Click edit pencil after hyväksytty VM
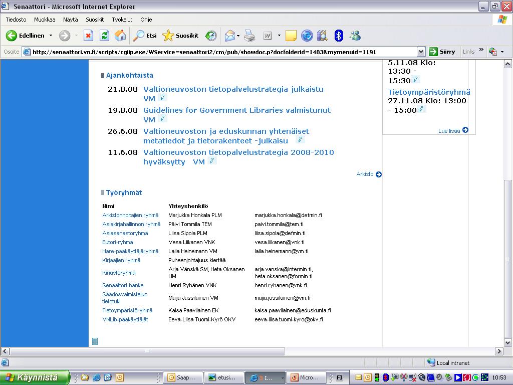This screenshot has height=385, width=513. [212, 161]
